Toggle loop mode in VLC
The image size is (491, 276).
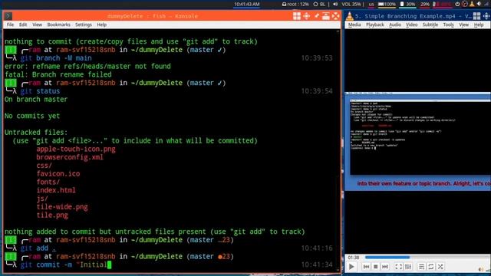click(x=431, y=267)
